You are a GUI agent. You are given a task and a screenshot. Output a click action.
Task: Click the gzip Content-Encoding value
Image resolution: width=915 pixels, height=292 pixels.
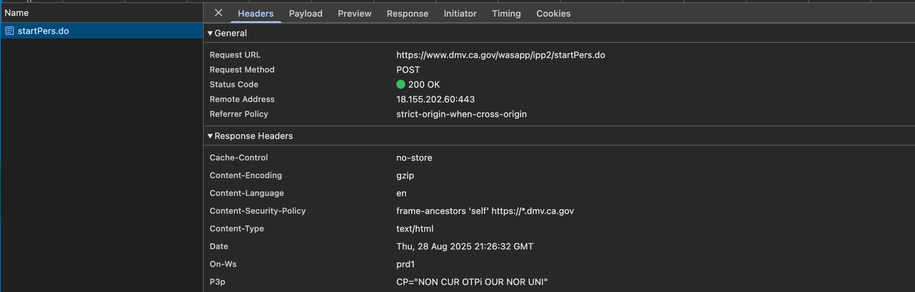click(x=405, y=176)
